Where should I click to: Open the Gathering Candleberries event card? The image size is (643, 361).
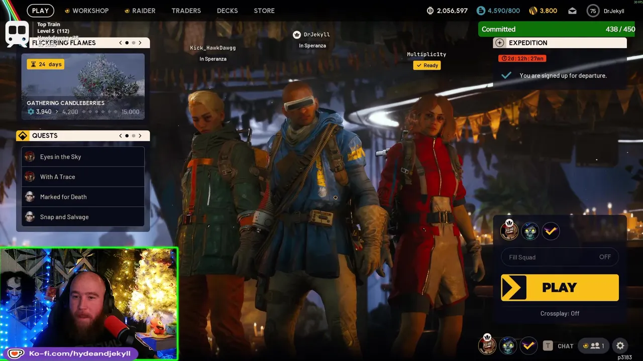[x=83, y=86]
